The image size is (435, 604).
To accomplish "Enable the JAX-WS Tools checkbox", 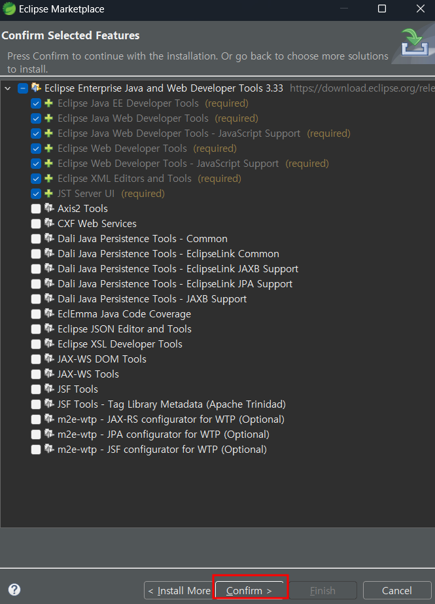I will (x=36, y=374).
